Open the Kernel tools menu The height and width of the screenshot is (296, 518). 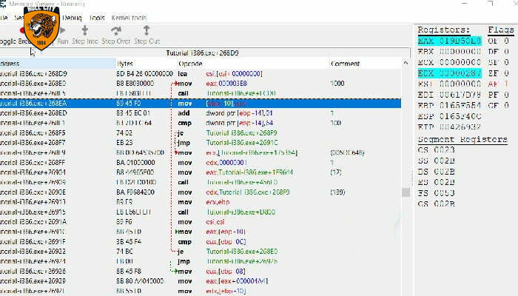(129, 15)
